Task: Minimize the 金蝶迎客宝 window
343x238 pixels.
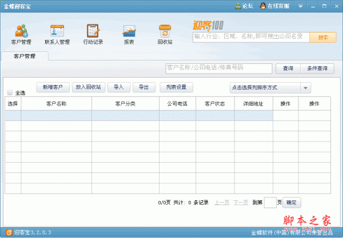Action: (x=313, y=6)
